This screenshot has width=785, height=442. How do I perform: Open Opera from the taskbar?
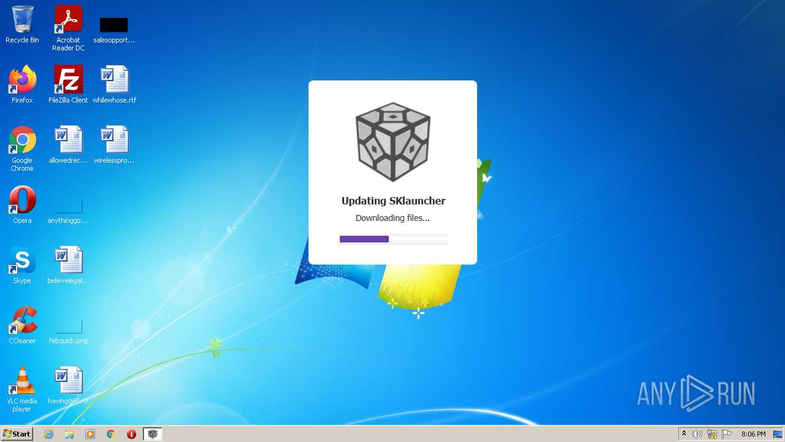[131, 434]
